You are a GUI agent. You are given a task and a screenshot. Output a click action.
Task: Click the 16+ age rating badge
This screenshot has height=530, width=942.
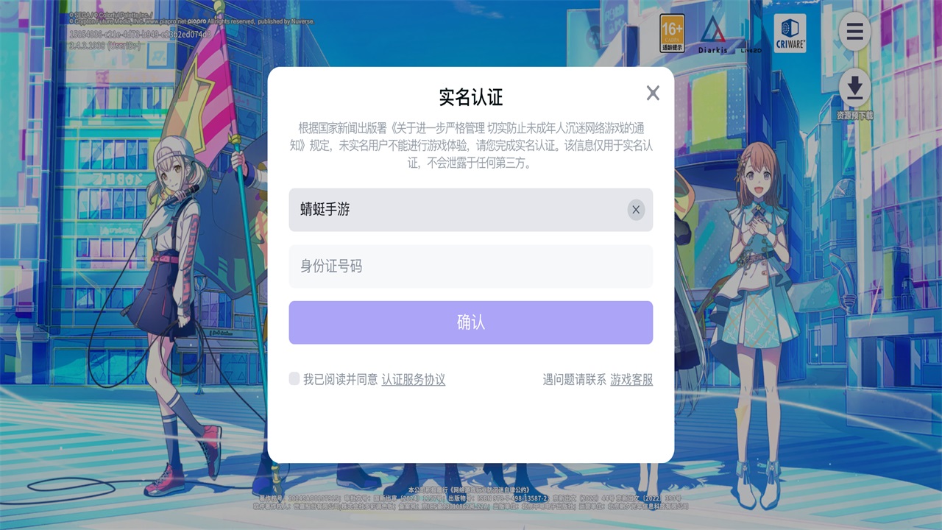(672, 33)
